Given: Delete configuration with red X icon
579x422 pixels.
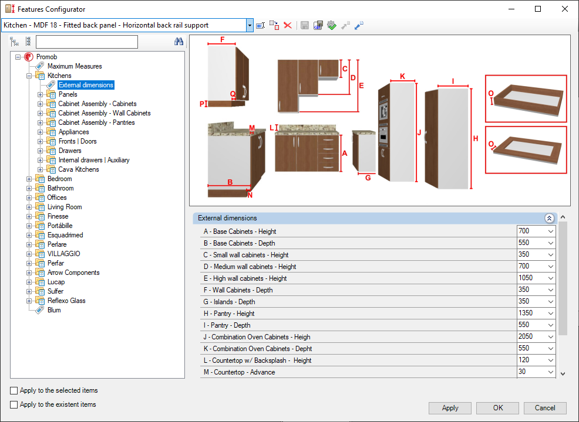Looking at the screenshot, I should pos(288,25).
